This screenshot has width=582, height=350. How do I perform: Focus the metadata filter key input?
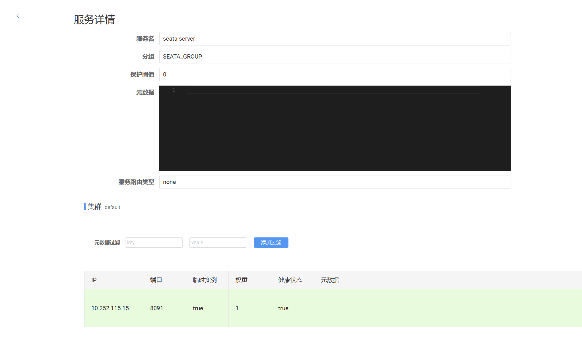pos(154,243)
